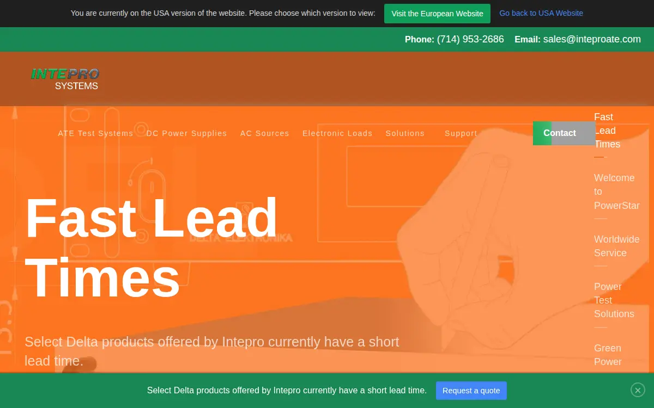This screenshot has width=654, height=408.
Task: Visit the European Website button
Action: pyautogui.click(x=437, y=14)
